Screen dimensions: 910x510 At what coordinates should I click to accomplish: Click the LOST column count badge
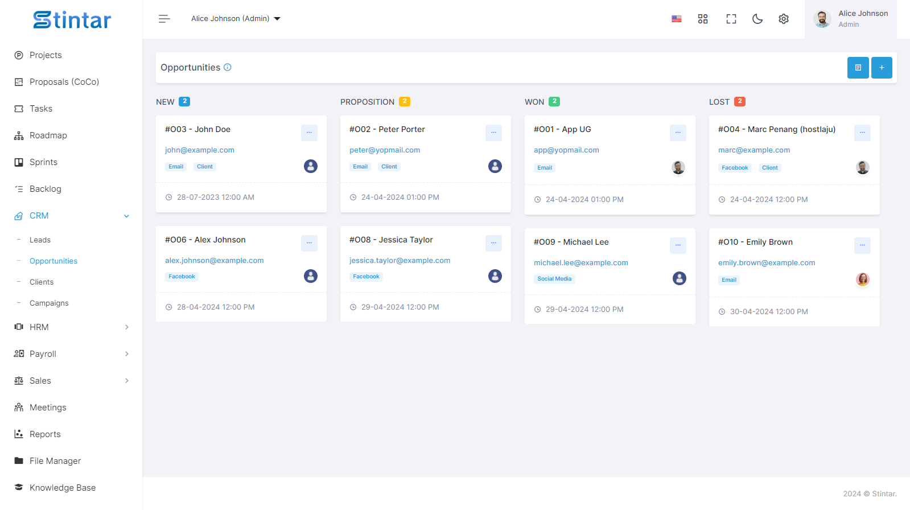(740, 101)
